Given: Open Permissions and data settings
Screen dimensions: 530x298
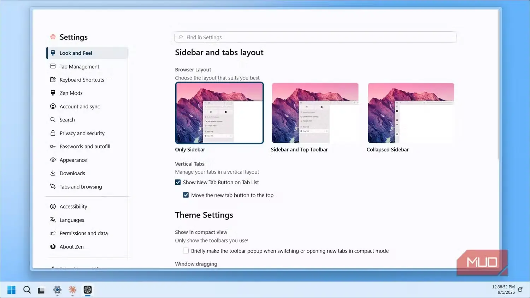Looking at the screenshot, I should [87, 233].
